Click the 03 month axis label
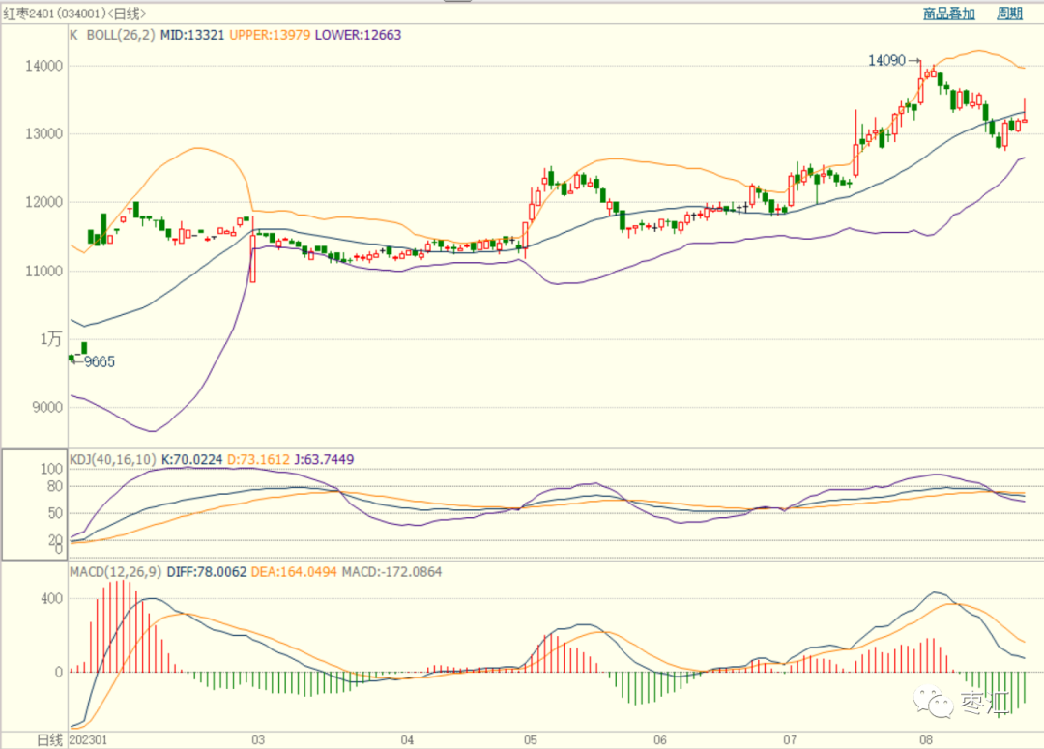The height and width of the screenshot is (749, 1044). pyautogui.click(x=258, y=739)
